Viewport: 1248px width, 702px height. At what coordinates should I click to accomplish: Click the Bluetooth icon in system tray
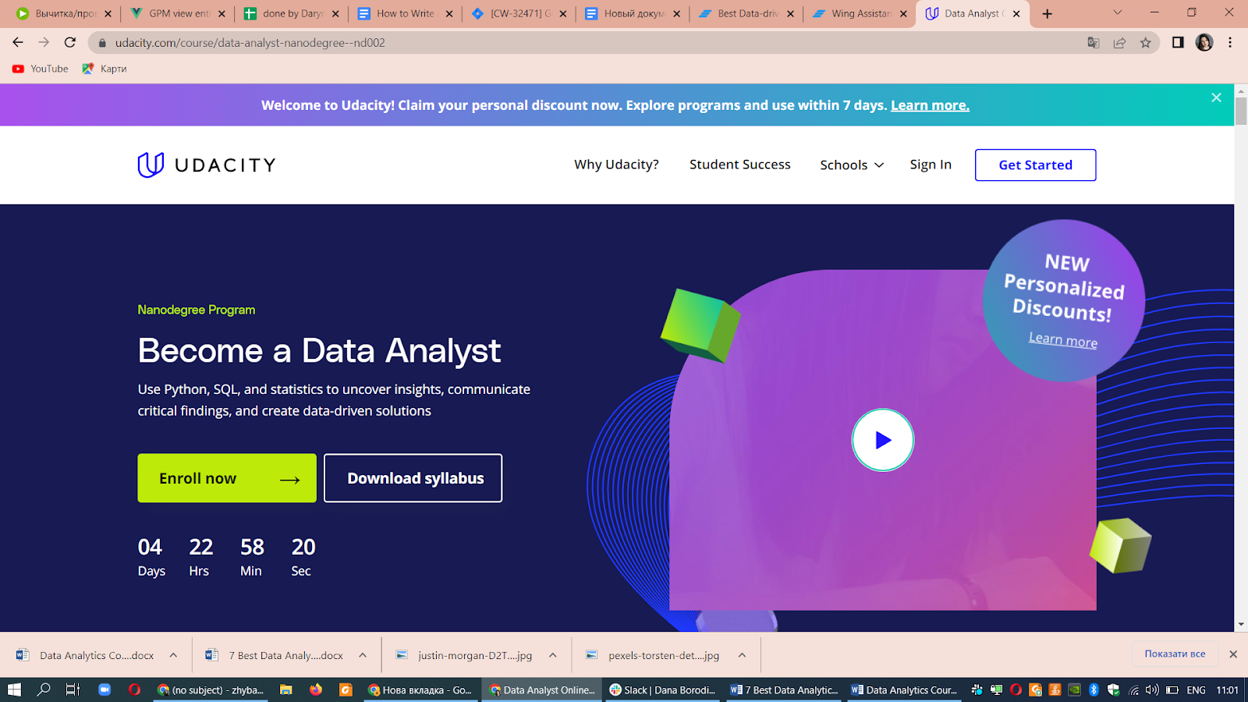[x=1094, y=690]
